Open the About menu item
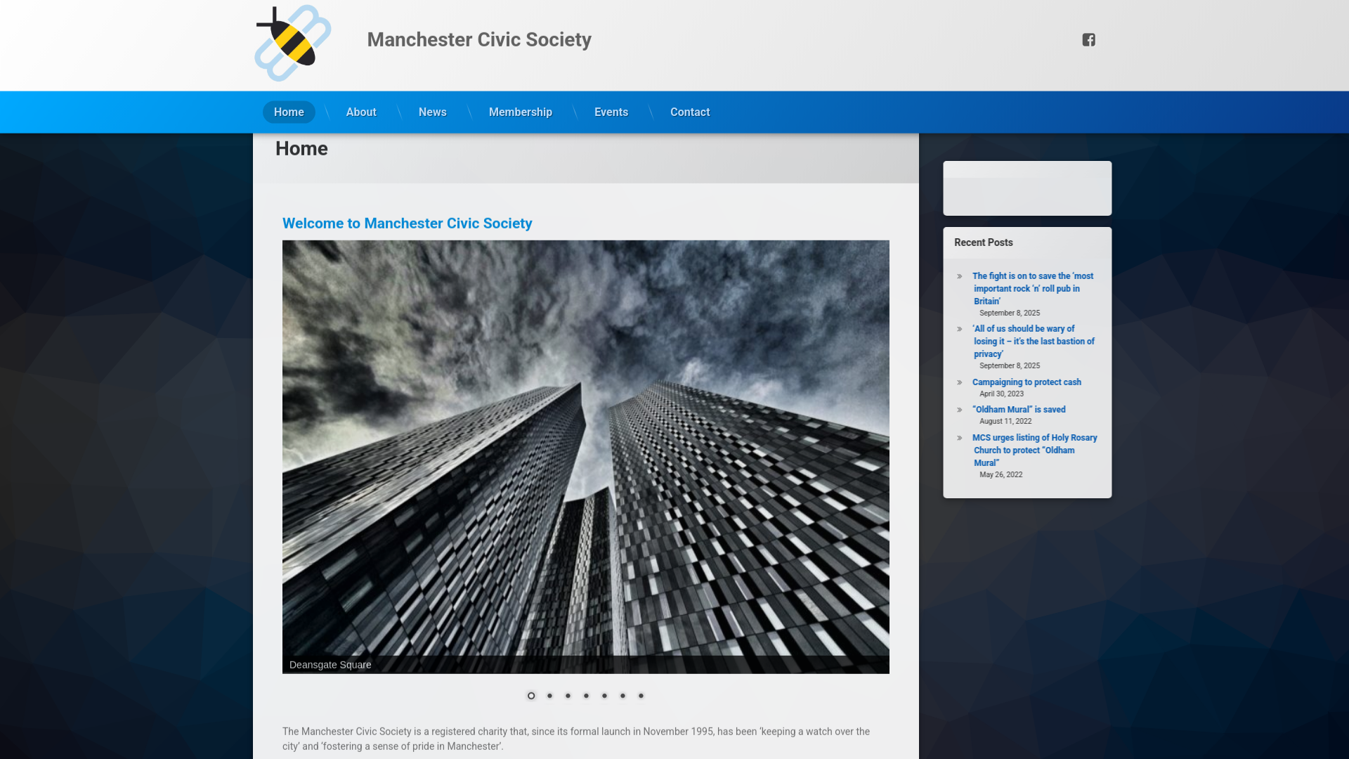The image size is (1349, 759). (361, 112)
